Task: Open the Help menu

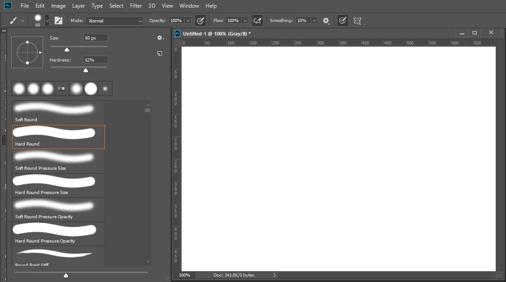Action: 211,6
